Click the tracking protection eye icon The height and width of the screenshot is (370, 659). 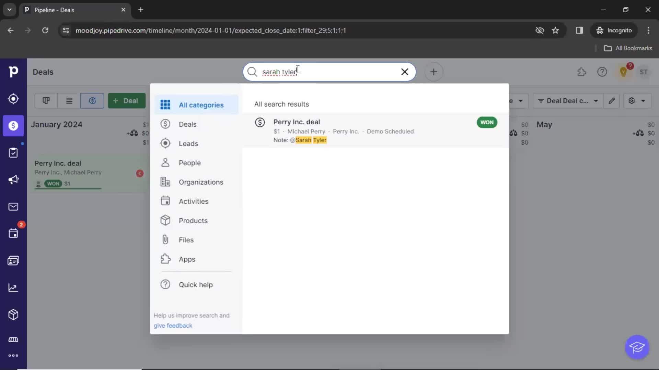pyautogui.click(x=540, y=30)
